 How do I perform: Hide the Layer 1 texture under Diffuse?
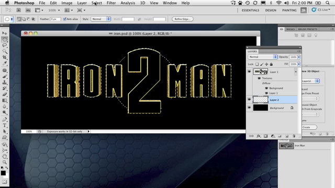(x=266, y=93)
